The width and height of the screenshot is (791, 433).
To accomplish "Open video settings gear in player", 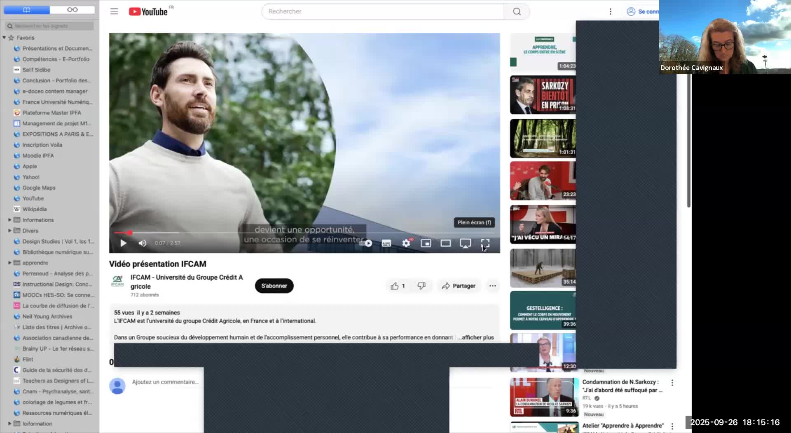I will [x=406, y=243].
